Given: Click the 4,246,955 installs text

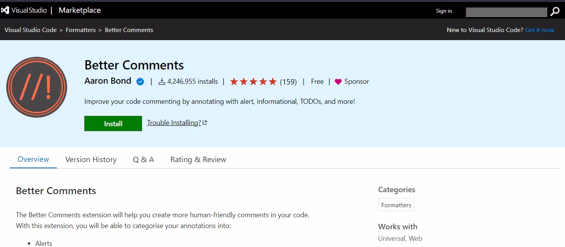Looking at the screenshot, I should 193,81.
